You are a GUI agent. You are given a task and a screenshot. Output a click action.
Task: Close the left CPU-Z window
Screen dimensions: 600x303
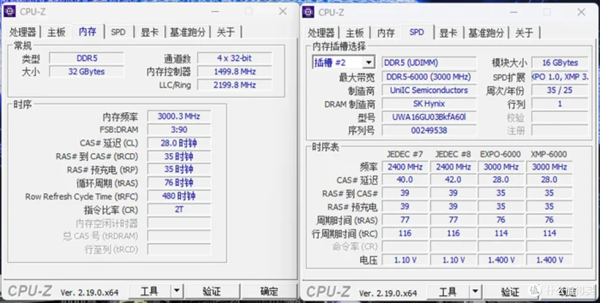283,12
